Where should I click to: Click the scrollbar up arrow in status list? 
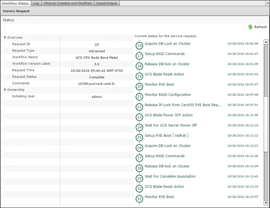[x=266, y=42]
